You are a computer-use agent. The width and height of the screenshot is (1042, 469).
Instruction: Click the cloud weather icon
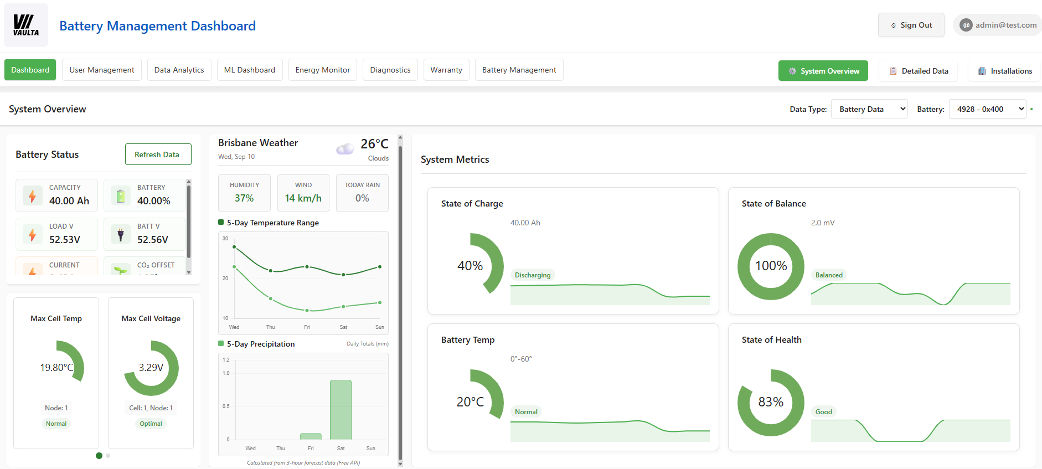[x=344, y=148]
